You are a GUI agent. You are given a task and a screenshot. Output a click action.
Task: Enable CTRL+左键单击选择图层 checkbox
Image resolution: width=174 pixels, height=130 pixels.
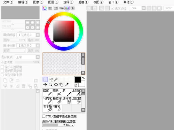tap(44, 116)
